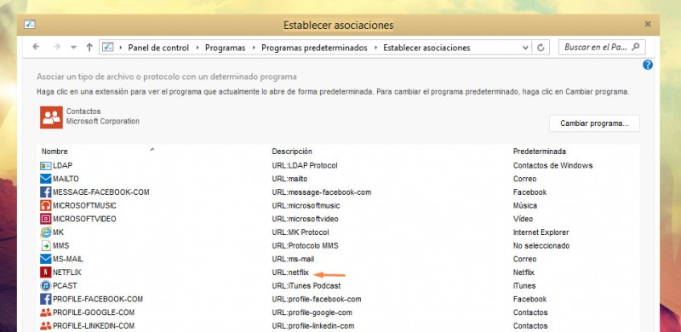Select the PCAST row name
Image resolution: width=681 pixels, height=332 pixels.
[65, 286]
